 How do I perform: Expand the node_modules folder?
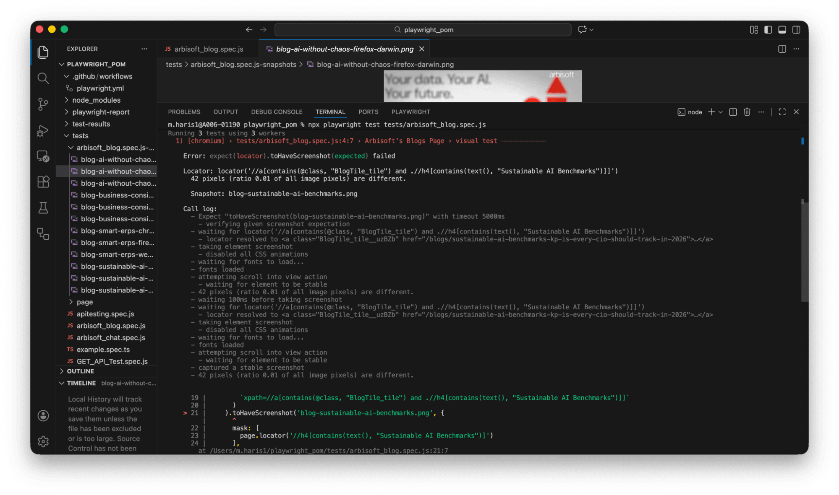point(96,100)
